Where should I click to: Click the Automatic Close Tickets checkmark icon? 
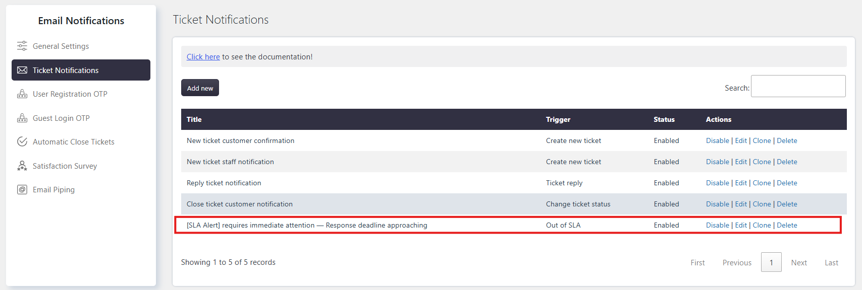(22, 141)
